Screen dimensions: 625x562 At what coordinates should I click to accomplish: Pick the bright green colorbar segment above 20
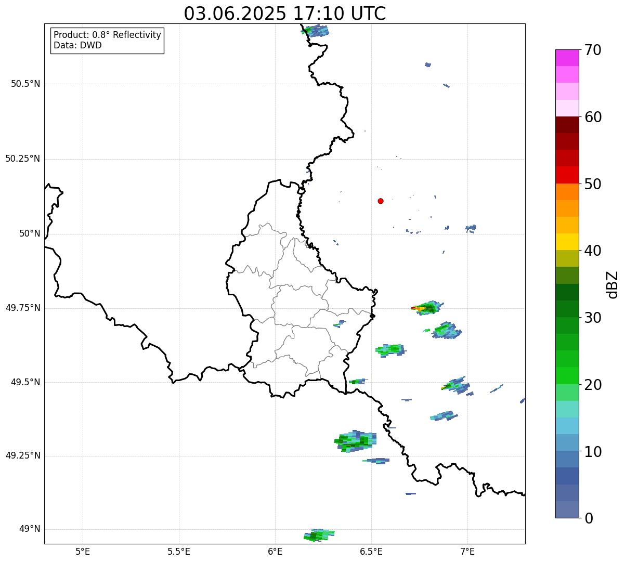pyautogui.click(x=567, y=376)
